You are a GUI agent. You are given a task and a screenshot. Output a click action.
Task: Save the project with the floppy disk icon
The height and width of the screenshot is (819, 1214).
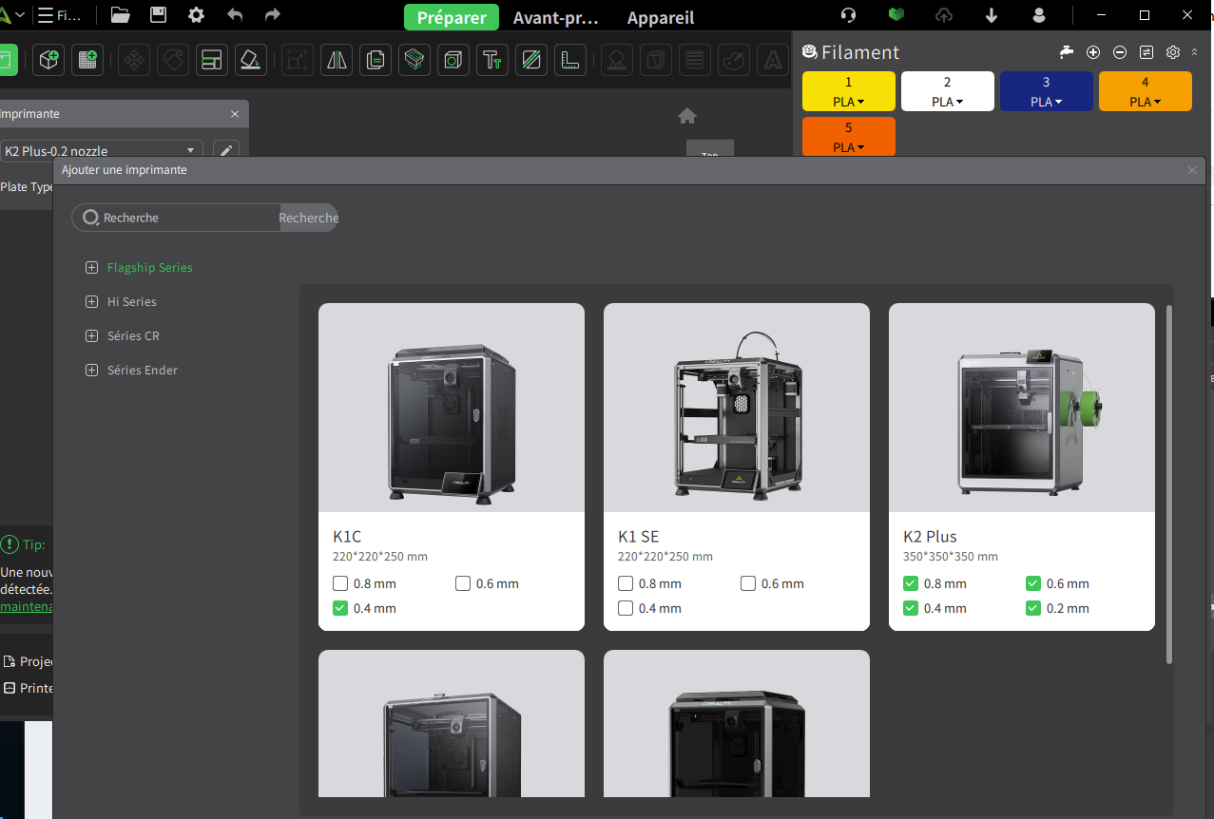click(158, 15)
